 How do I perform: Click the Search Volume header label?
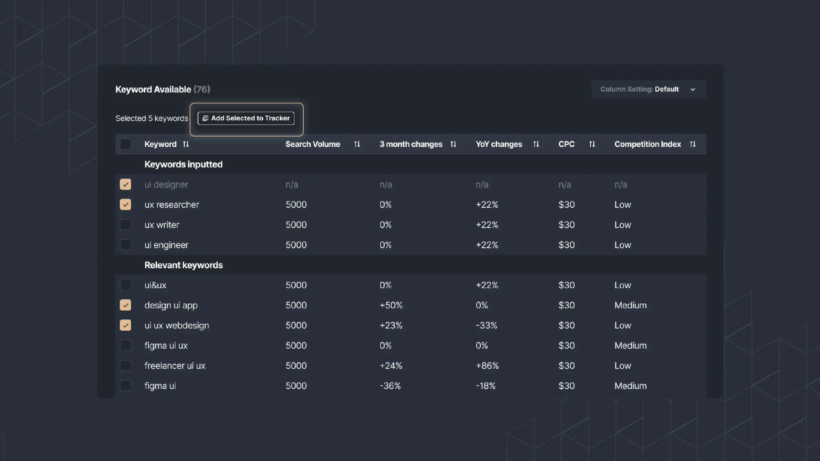[313, 144]
